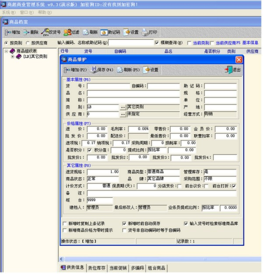Open the 过滤 filter tool

pyautogui.click(x=71, y=32)
